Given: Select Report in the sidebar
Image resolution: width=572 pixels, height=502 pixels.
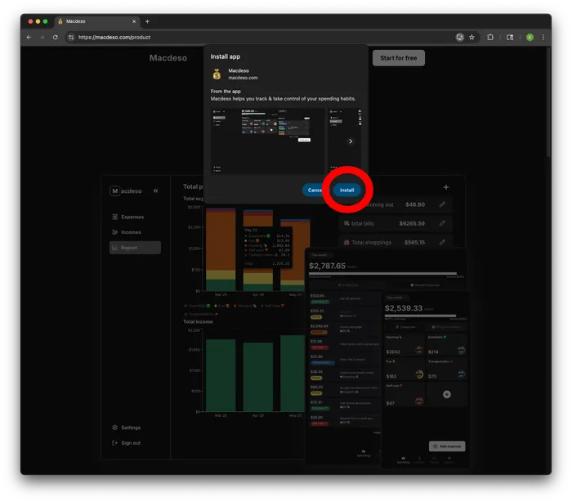Looking at the screenshot, I should pyautogui.click(x=135, y=248).
